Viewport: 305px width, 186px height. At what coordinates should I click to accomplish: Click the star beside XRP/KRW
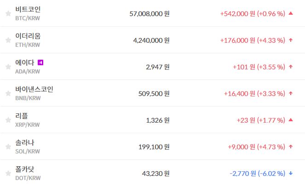(8, 120)
